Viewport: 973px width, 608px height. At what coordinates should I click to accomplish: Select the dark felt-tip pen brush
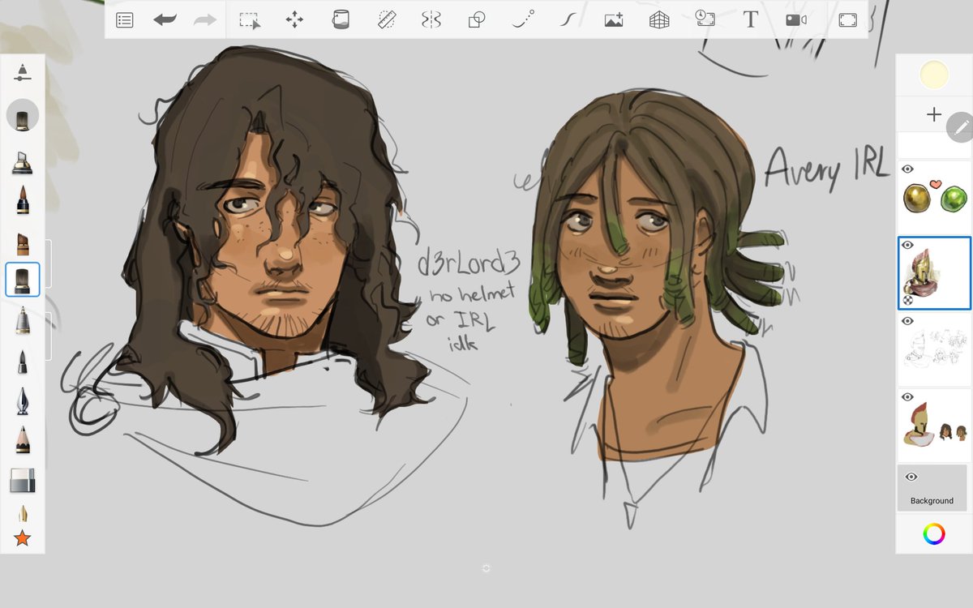[x=23, y=199]
